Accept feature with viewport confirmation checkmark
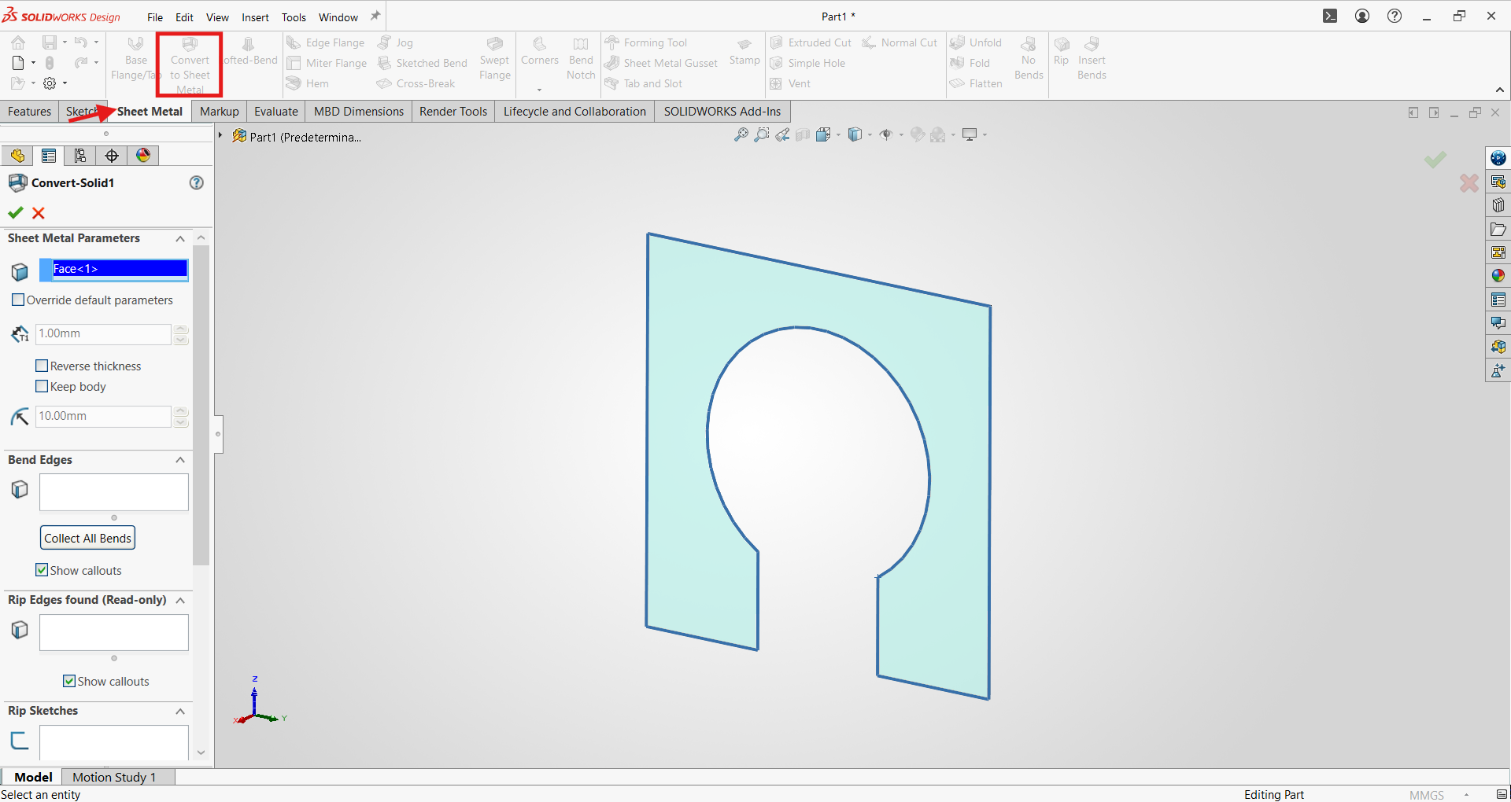This screenshot has height=802, width=1511. pyautogui.click(x=1435, y=160)
